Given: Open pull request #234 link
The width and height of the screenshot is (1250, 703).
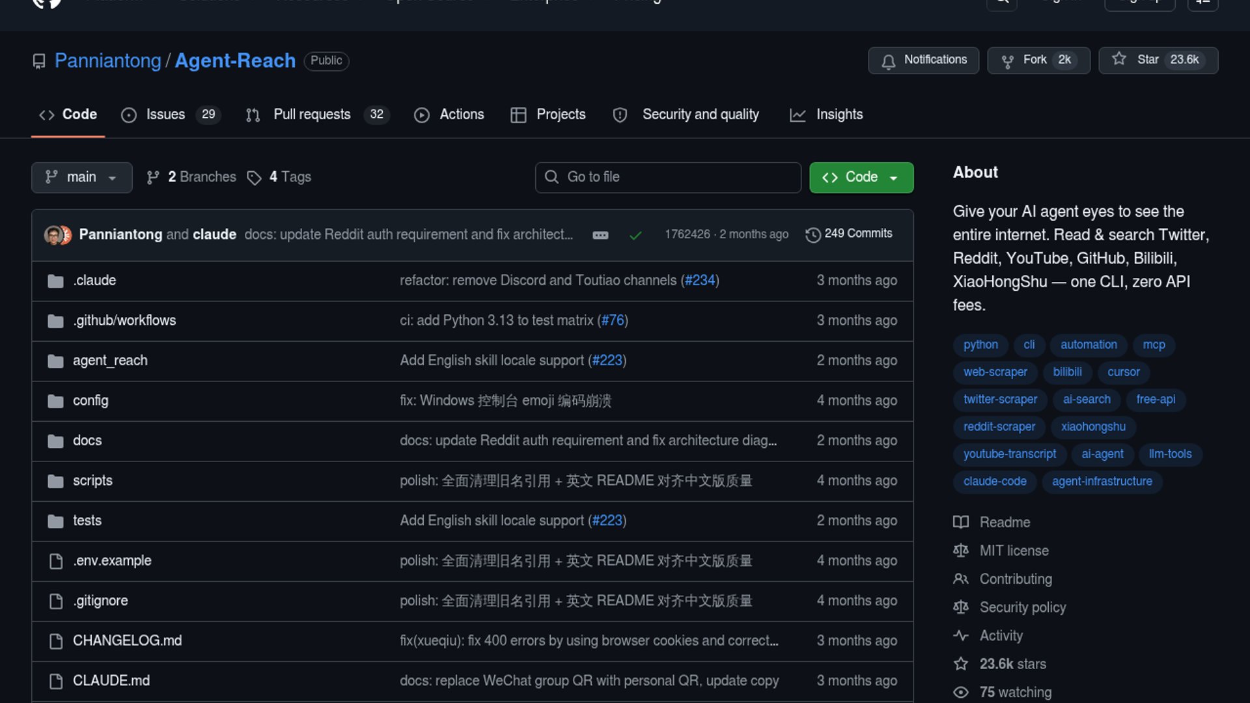Looking at the screenshot, I should [x=700, y=281].
